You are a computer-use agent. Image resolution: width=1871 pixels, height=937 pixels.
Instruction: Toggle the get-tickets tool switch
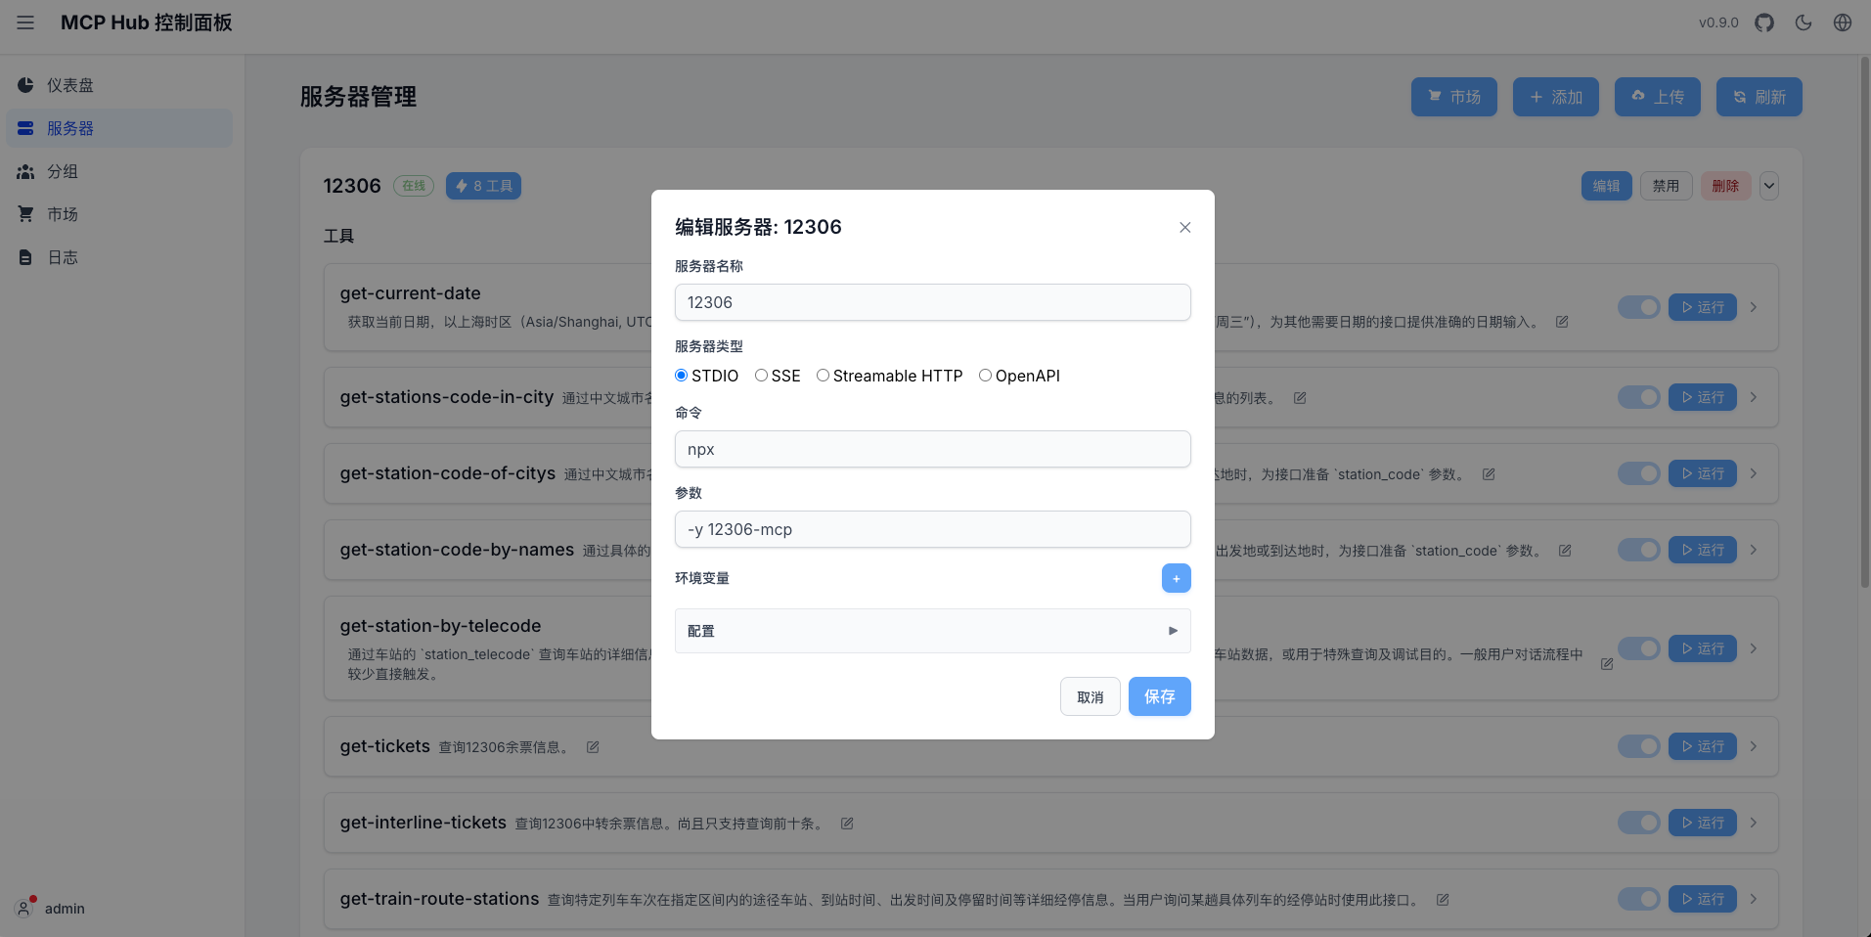pyautogui.click(x=1638, y=746)
